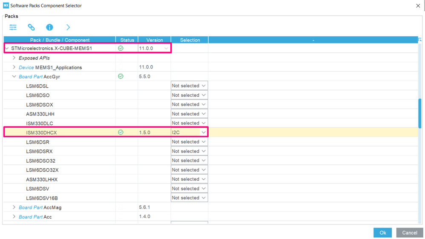The width and height of the screenshot is (425, 239).
Task: Click the right arrow icon in Packs toolbar
Action: coord(68,27)
